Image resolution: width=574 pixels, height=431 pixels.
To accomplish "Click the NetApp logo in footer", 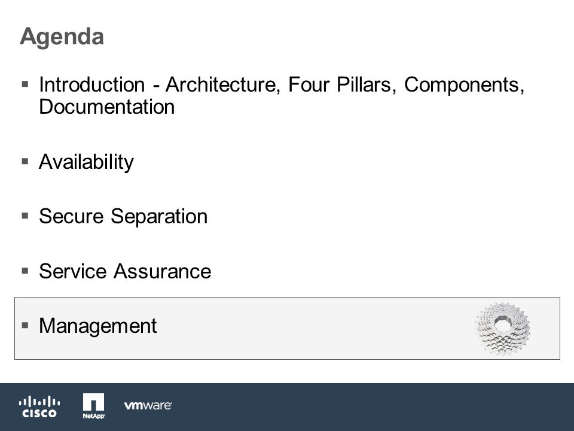I will click(x=94, y=406).
